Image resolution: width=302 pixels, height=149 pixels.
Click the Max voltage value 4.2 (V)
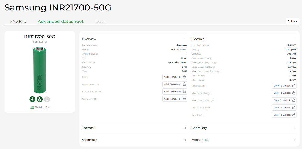tap(293, 76)
